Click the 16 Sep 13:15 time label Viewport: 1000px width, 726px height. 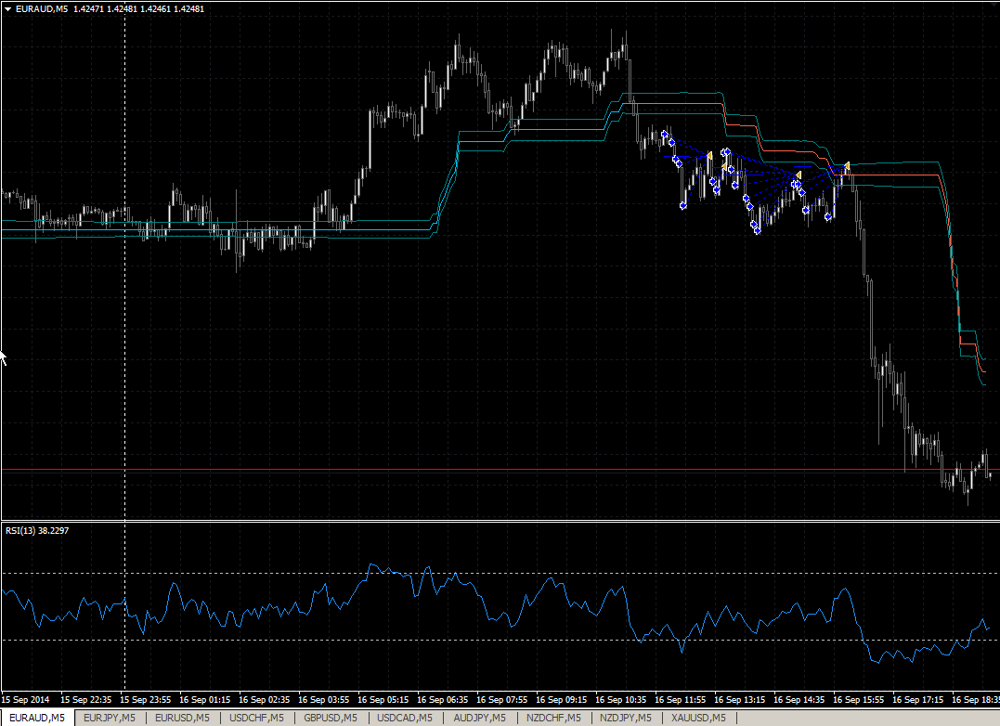point(739,699)
